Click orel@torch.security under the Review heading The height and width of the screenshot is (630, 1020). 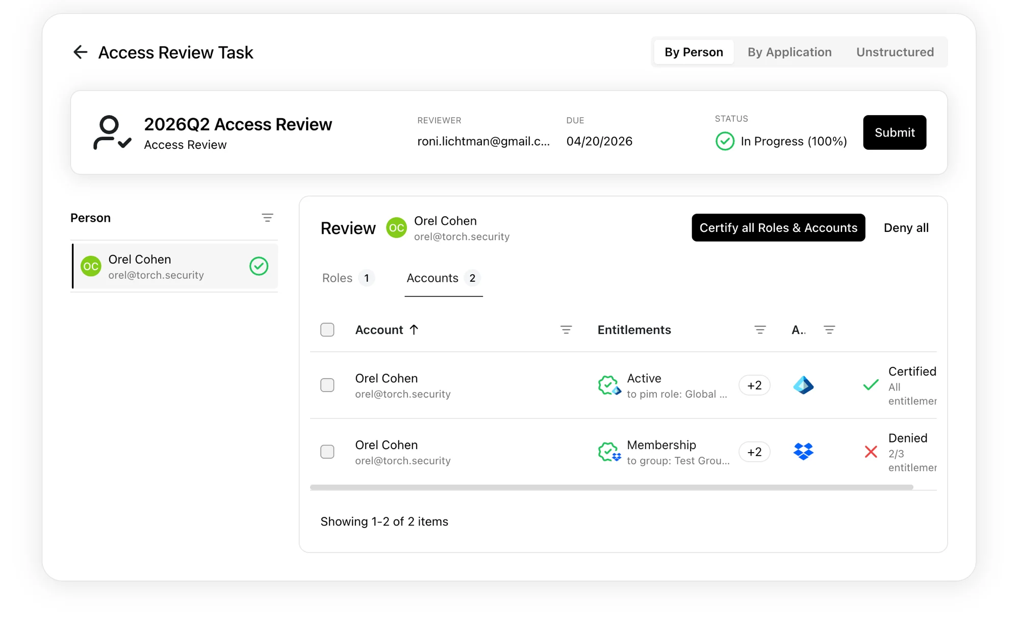pos(462,237)
